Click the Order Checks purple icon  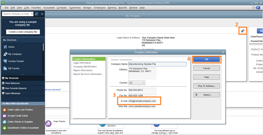point(48,124)
